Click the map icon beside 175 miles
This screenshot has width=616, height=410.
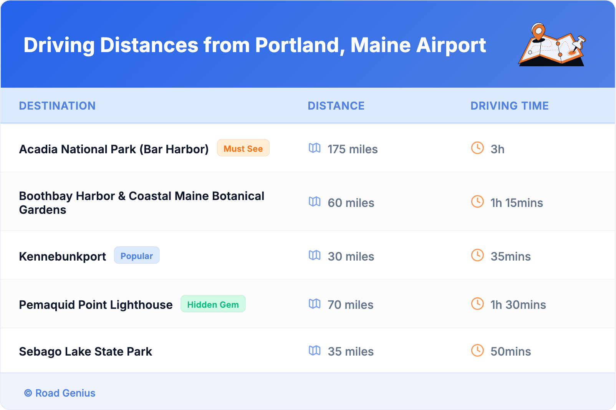point(315,148)
